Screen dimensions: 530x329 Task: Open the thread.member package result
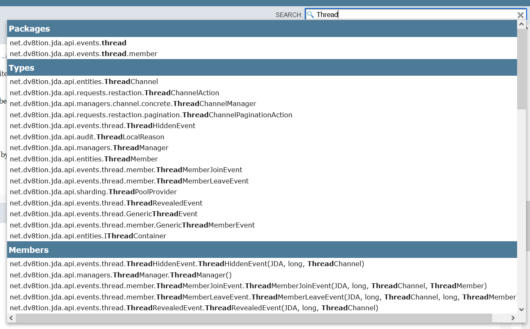[84, 54]
